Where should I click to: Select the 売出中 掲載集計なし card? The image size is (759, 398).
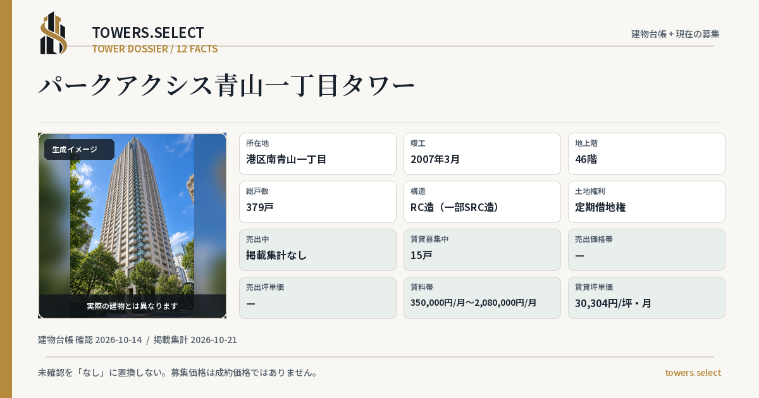(318, 250)
